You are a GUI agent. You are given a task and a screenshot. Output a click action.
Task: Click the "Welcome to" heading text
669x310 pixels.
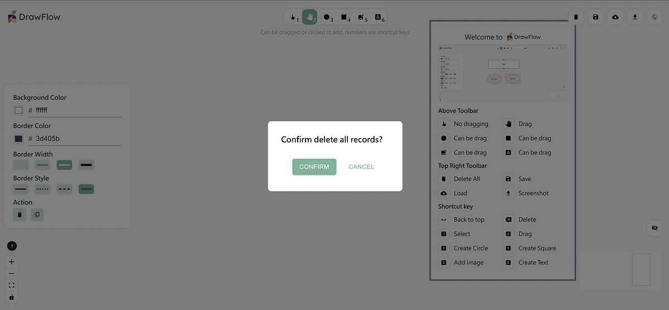[483, 37]
